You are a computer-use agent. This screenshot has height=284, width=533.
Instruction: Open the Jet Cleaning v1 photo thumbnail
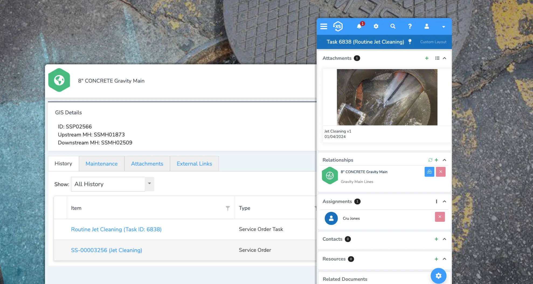(387, 97)
